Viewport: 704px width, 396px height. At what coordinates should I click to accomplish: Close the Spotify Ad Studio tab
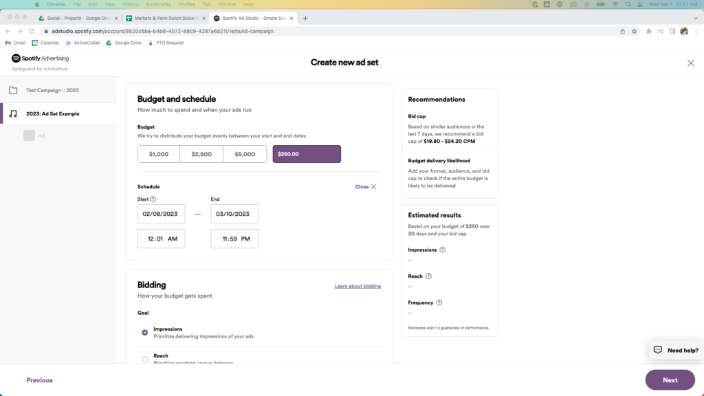[x=291, y=19]
